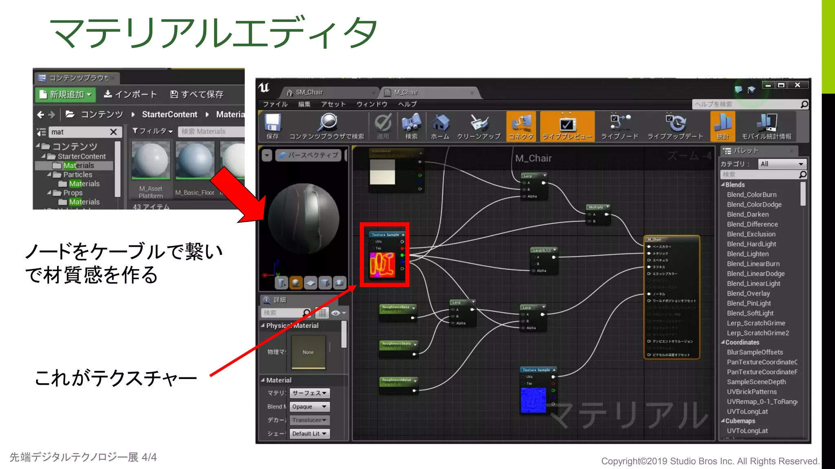The height and width of the screenshot is (469, 835).
Task: Click the Mobile Stats (モバイル統計情報) icon
Action: coord(767,126)
